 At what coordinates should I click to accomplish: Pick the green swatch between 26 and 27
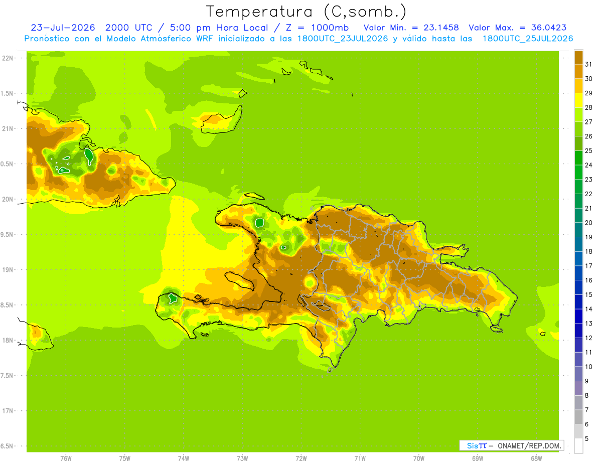(578, 129)
